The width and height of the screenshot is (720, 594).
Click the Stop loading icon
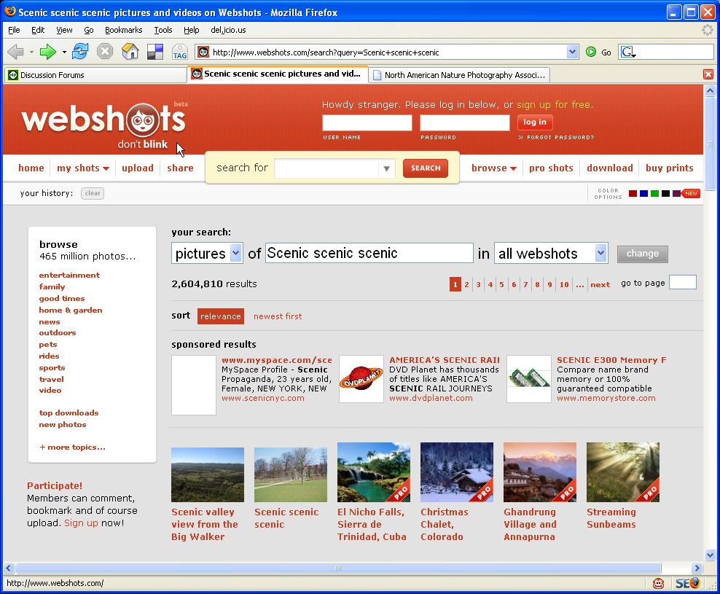tap(105, 52)
